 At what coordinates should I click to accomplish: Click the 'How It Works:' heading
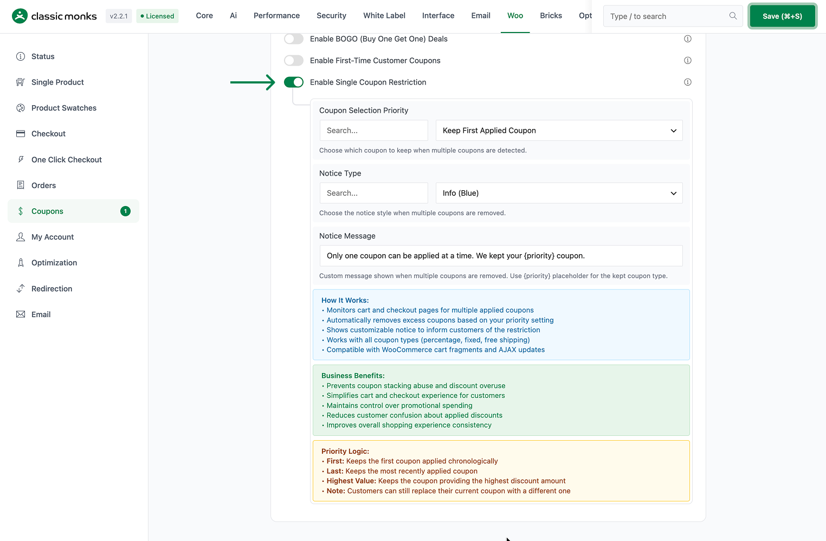345,300
